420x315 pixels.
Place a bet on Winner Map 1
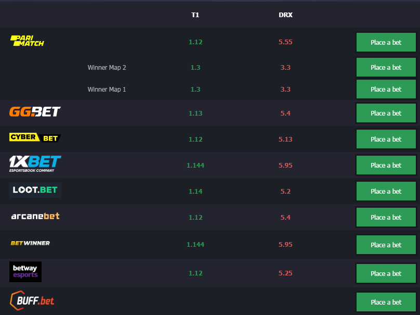386,89
